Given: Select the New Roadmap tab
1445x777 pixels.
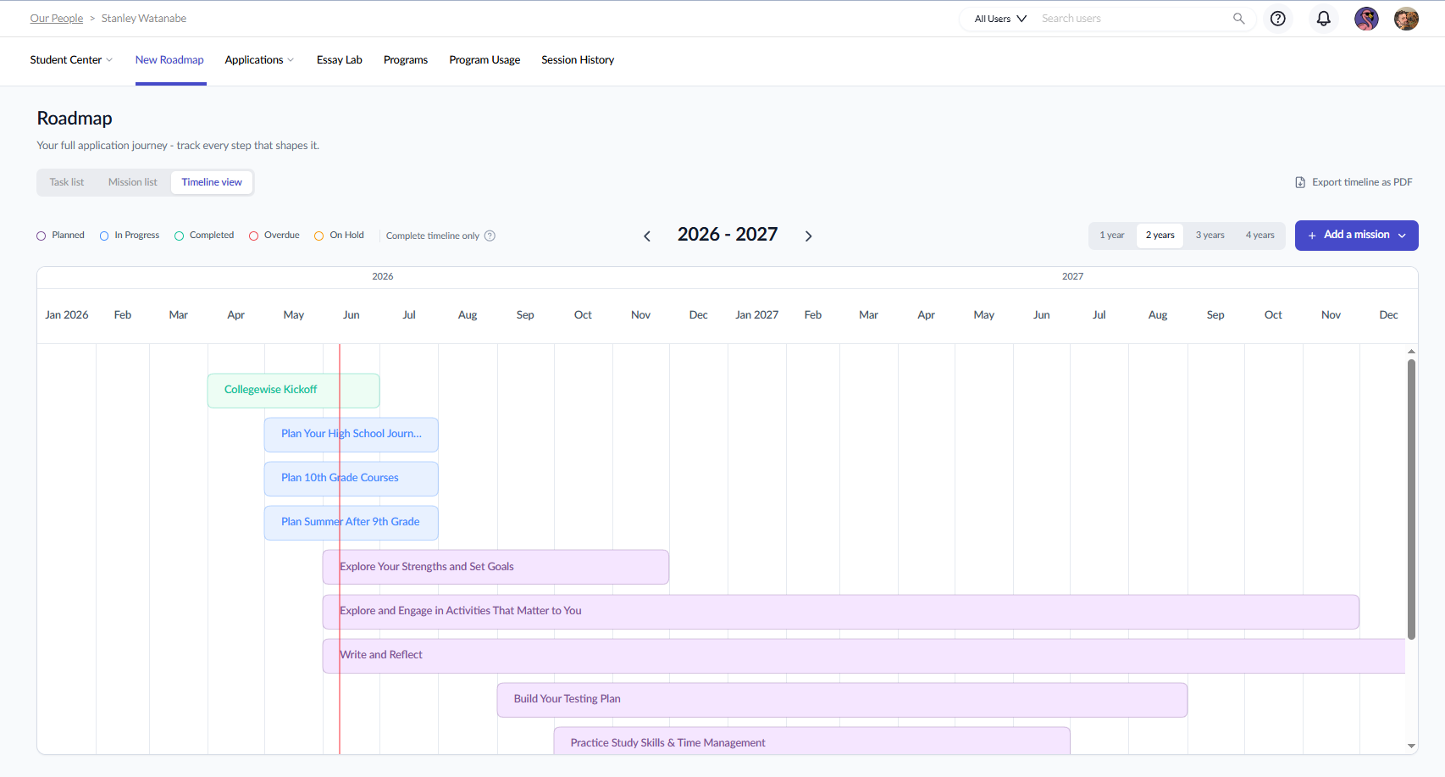Looking at the screenshot, I should click(x=169, y=60).
